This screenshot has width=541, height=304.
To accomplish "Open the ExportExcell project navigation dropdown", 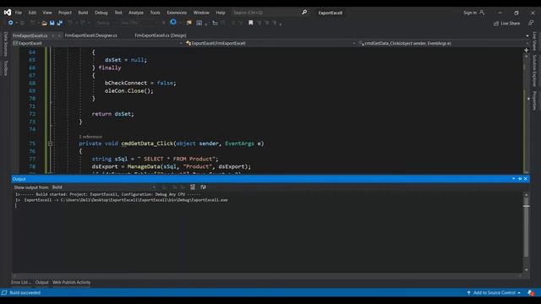I will click(98, 43).
